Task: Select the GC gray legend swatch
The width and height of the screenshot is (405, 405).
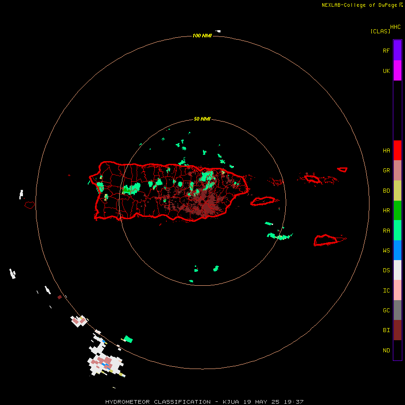Action: 397,310
